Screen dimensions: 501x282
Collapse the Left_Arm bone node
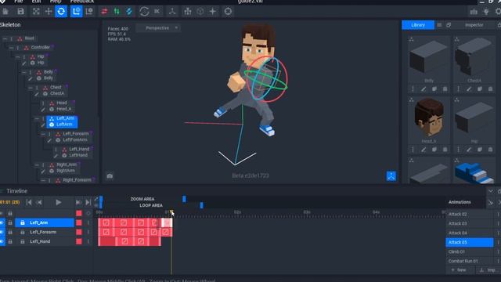coord(37,118)
